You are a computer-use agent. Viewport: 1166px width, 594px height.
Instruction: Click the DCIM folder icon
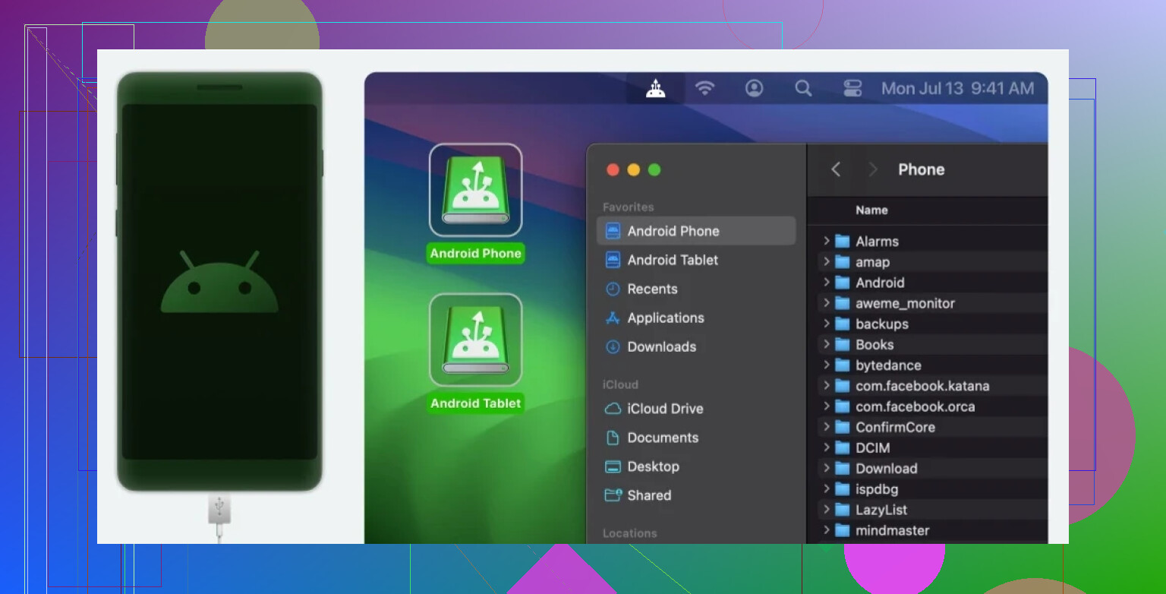coord(842,447)
